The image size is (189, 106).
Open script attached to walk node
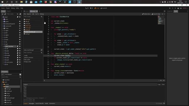point(18,51)
